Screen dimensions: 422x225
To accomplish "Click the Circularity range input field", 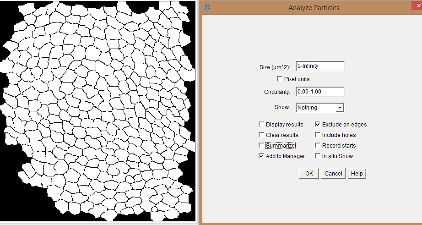I will point(320,92).
